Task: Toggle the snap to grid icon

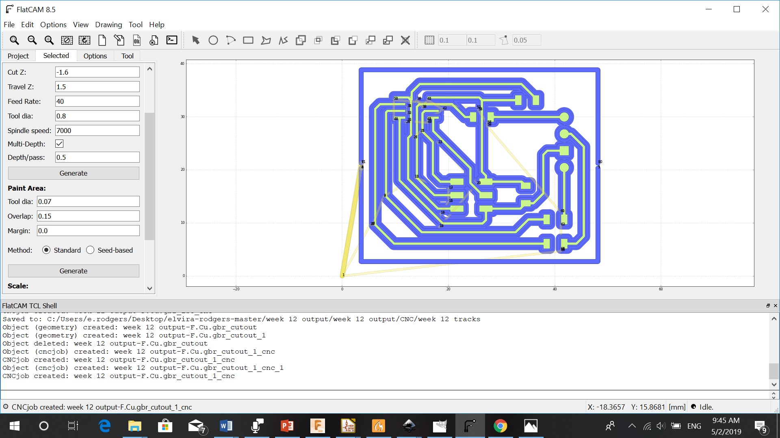Action: click(x=429, y=40)
